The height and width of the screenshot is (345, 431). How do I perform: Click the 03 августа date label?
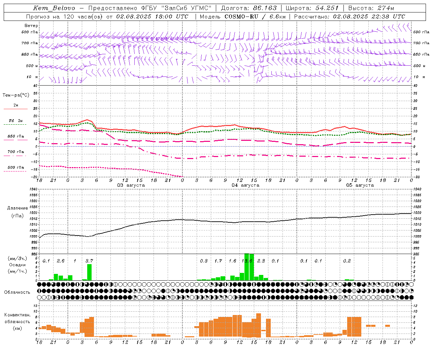point(131,185)
